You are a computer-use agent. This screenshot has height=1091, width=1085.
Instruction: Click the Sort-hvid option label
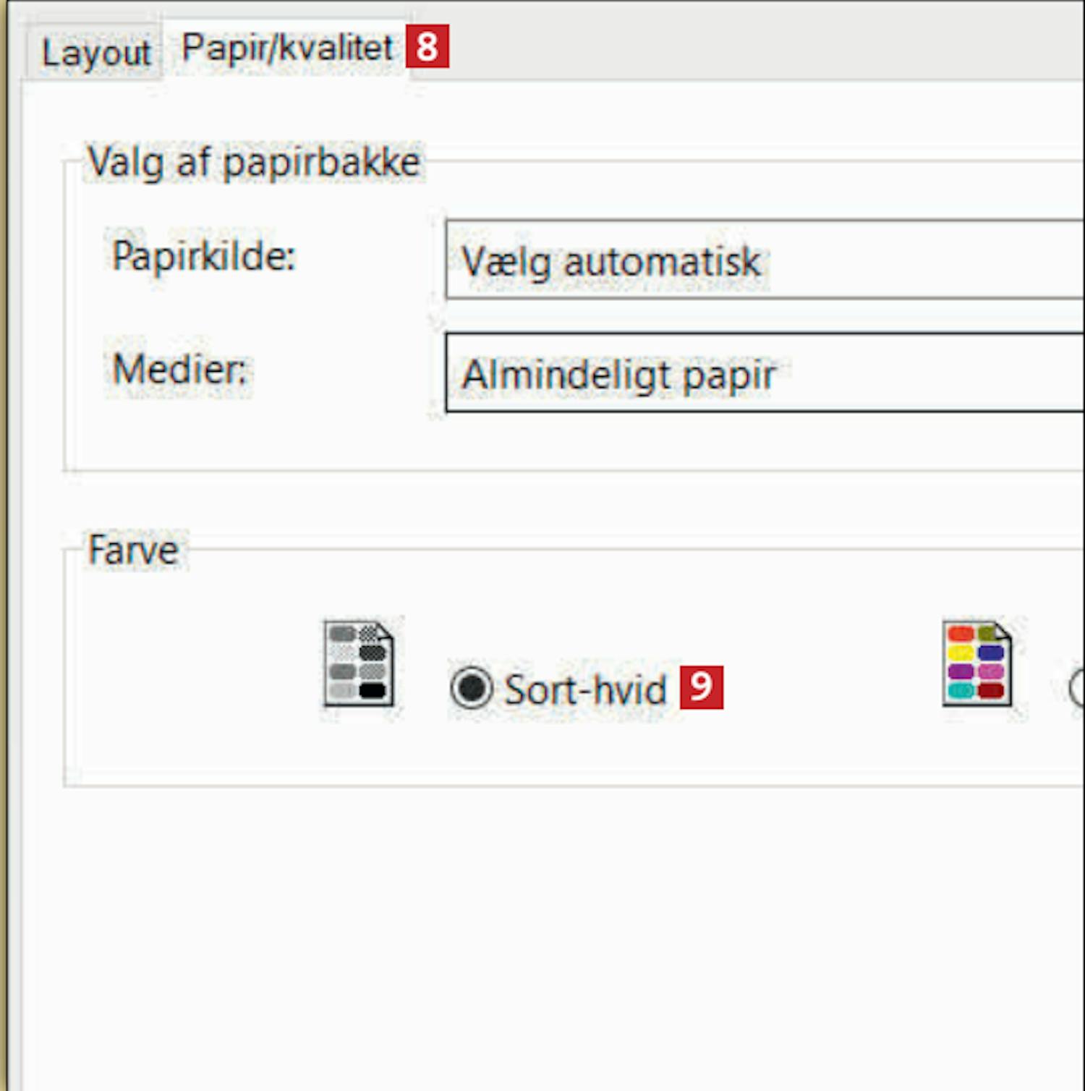[x=585, y=689]
